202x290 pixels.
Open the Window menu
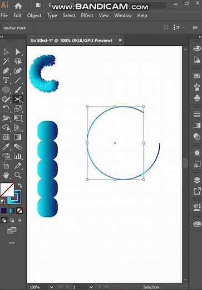[x=122, y=16]
